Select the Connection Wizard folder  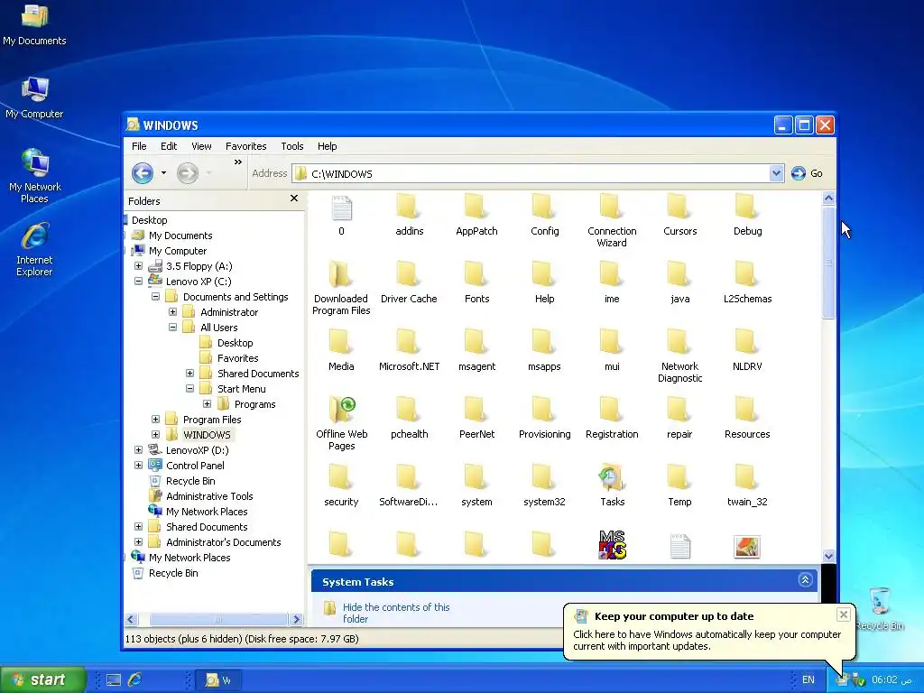pyautogui.click(x=611, y=208)
